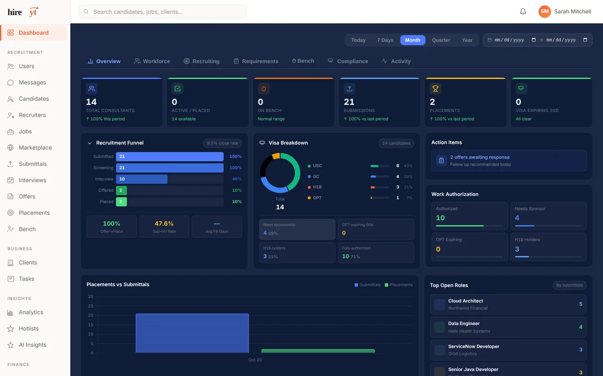
Task: Click the Authorized progress bar
Action: point(469,226)
